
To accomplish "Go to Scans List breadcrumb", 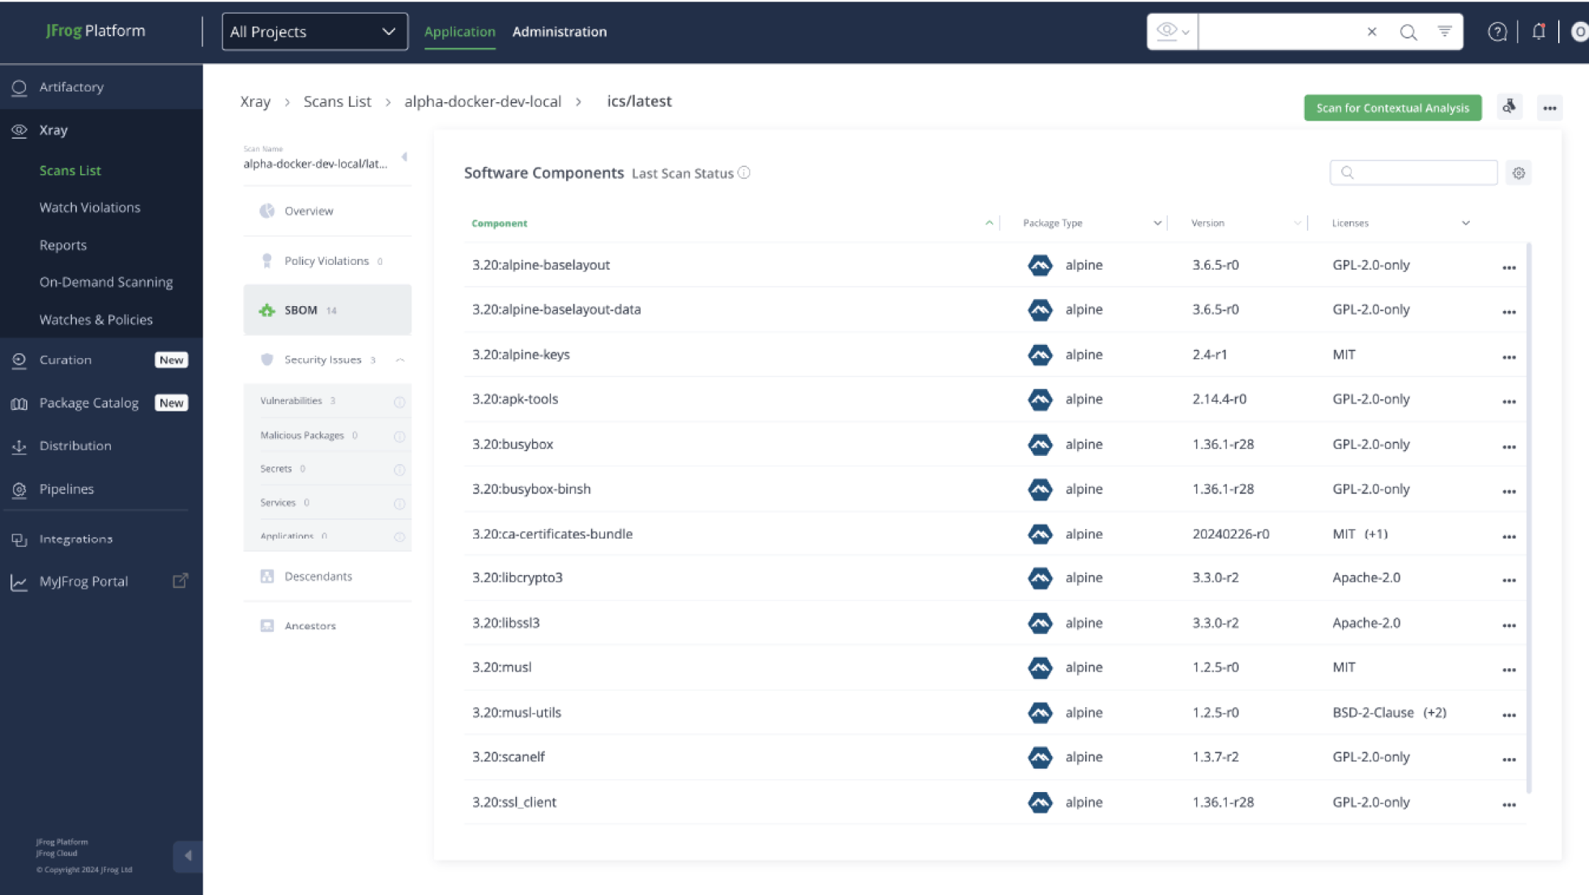I will (337, 101).
